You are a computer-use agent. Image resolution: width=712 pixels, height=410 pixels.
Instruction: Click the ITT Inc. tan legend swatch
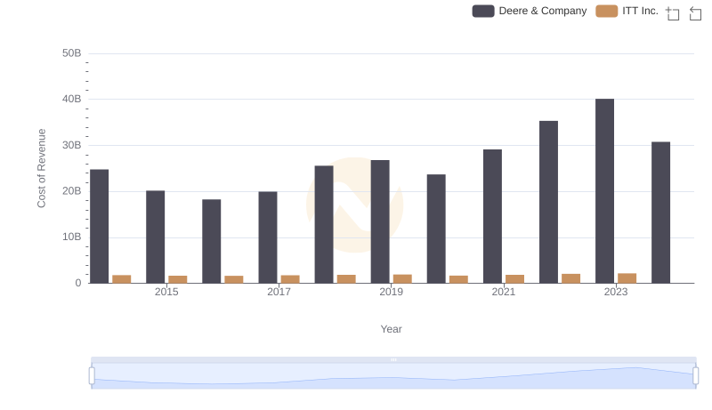(x=607, y=11)
